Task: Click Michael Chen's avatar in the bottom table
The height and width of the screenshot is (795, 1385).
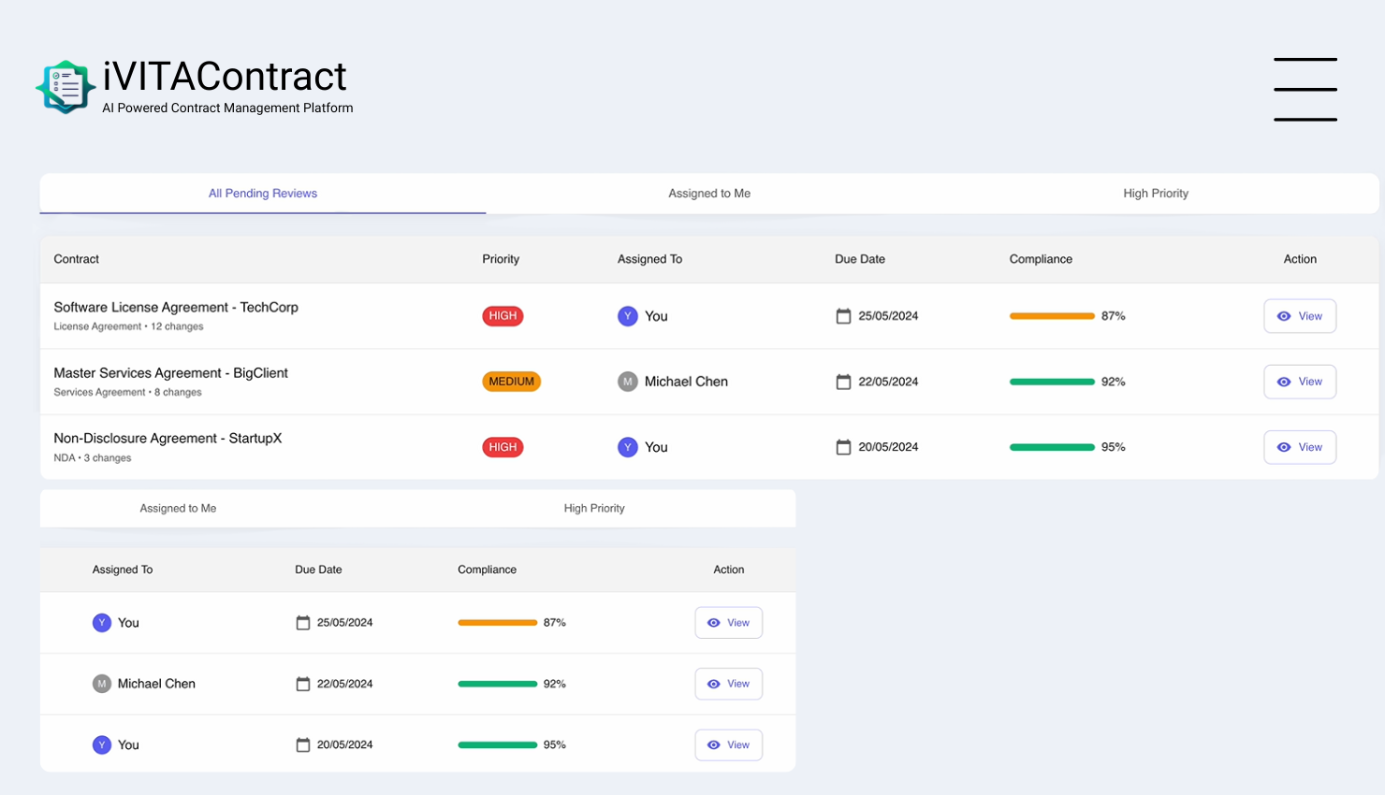Action: coord(101,684)
